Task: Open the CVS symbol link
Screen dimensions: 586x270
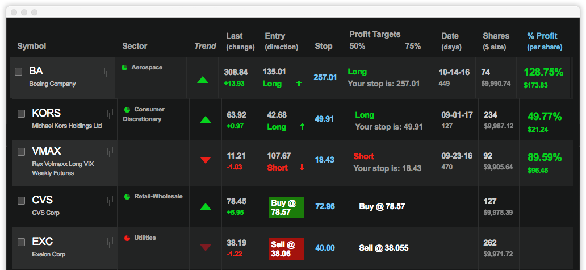Action: coord(42,200)
